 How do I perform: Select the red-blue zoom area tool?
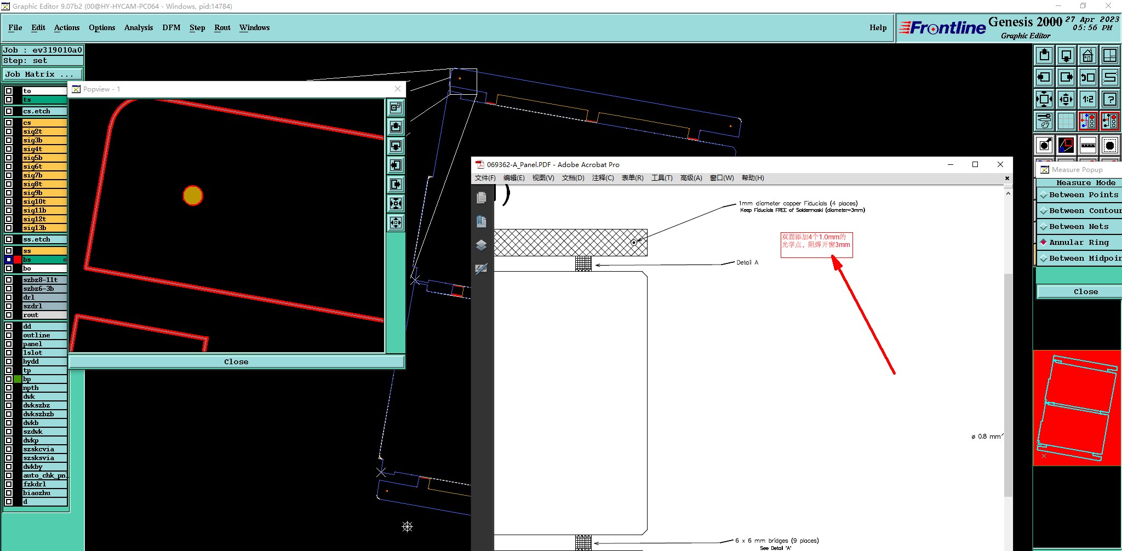[1066, 145]
